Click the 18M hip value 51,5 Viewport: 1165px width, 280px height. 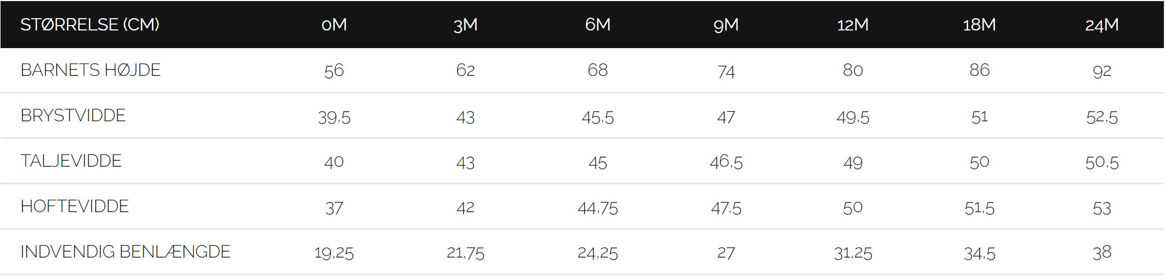coord(979,208)
